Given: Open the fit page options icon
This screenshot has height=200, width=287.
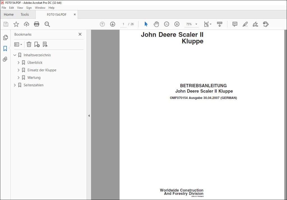Looking at the screenshot, I should pos(208,24).
